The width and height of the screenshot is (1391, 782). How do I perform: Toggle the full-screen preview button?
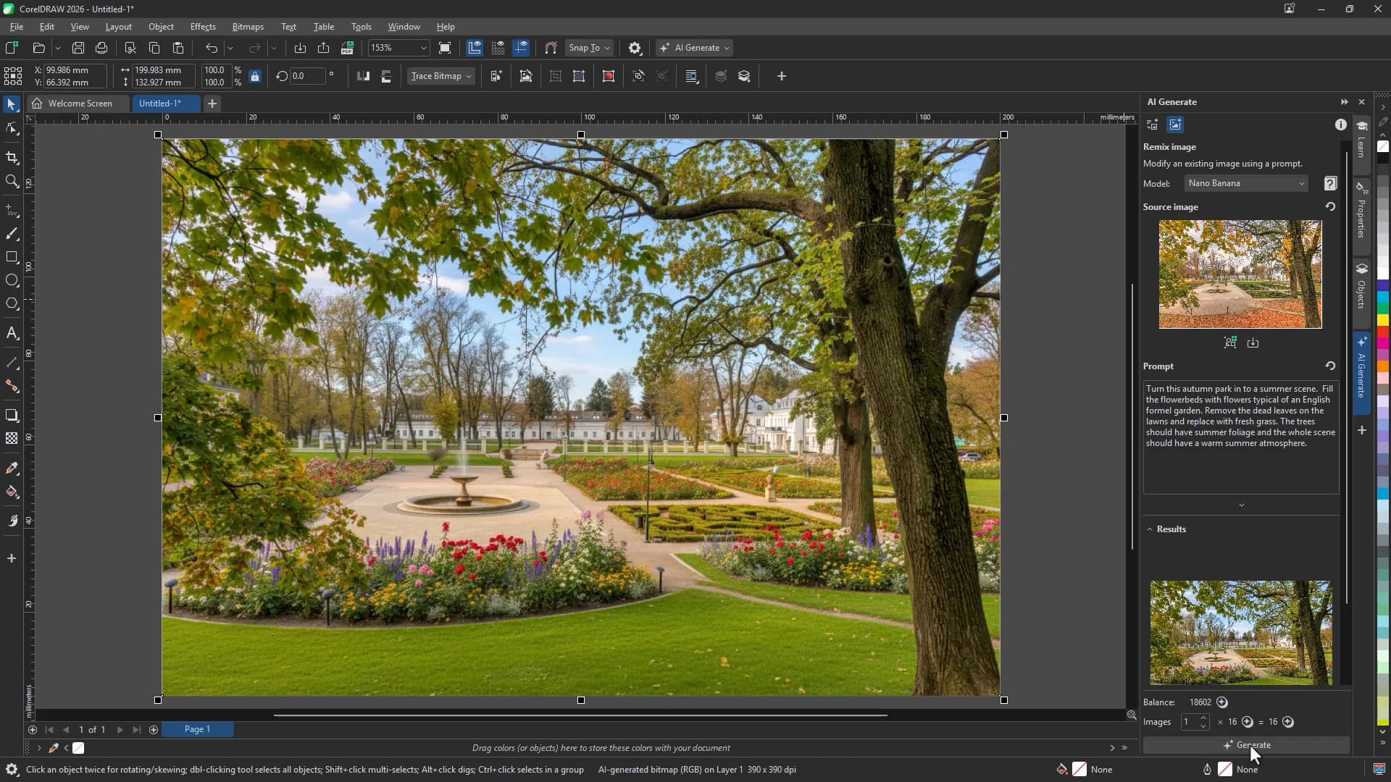coord(445,48)
